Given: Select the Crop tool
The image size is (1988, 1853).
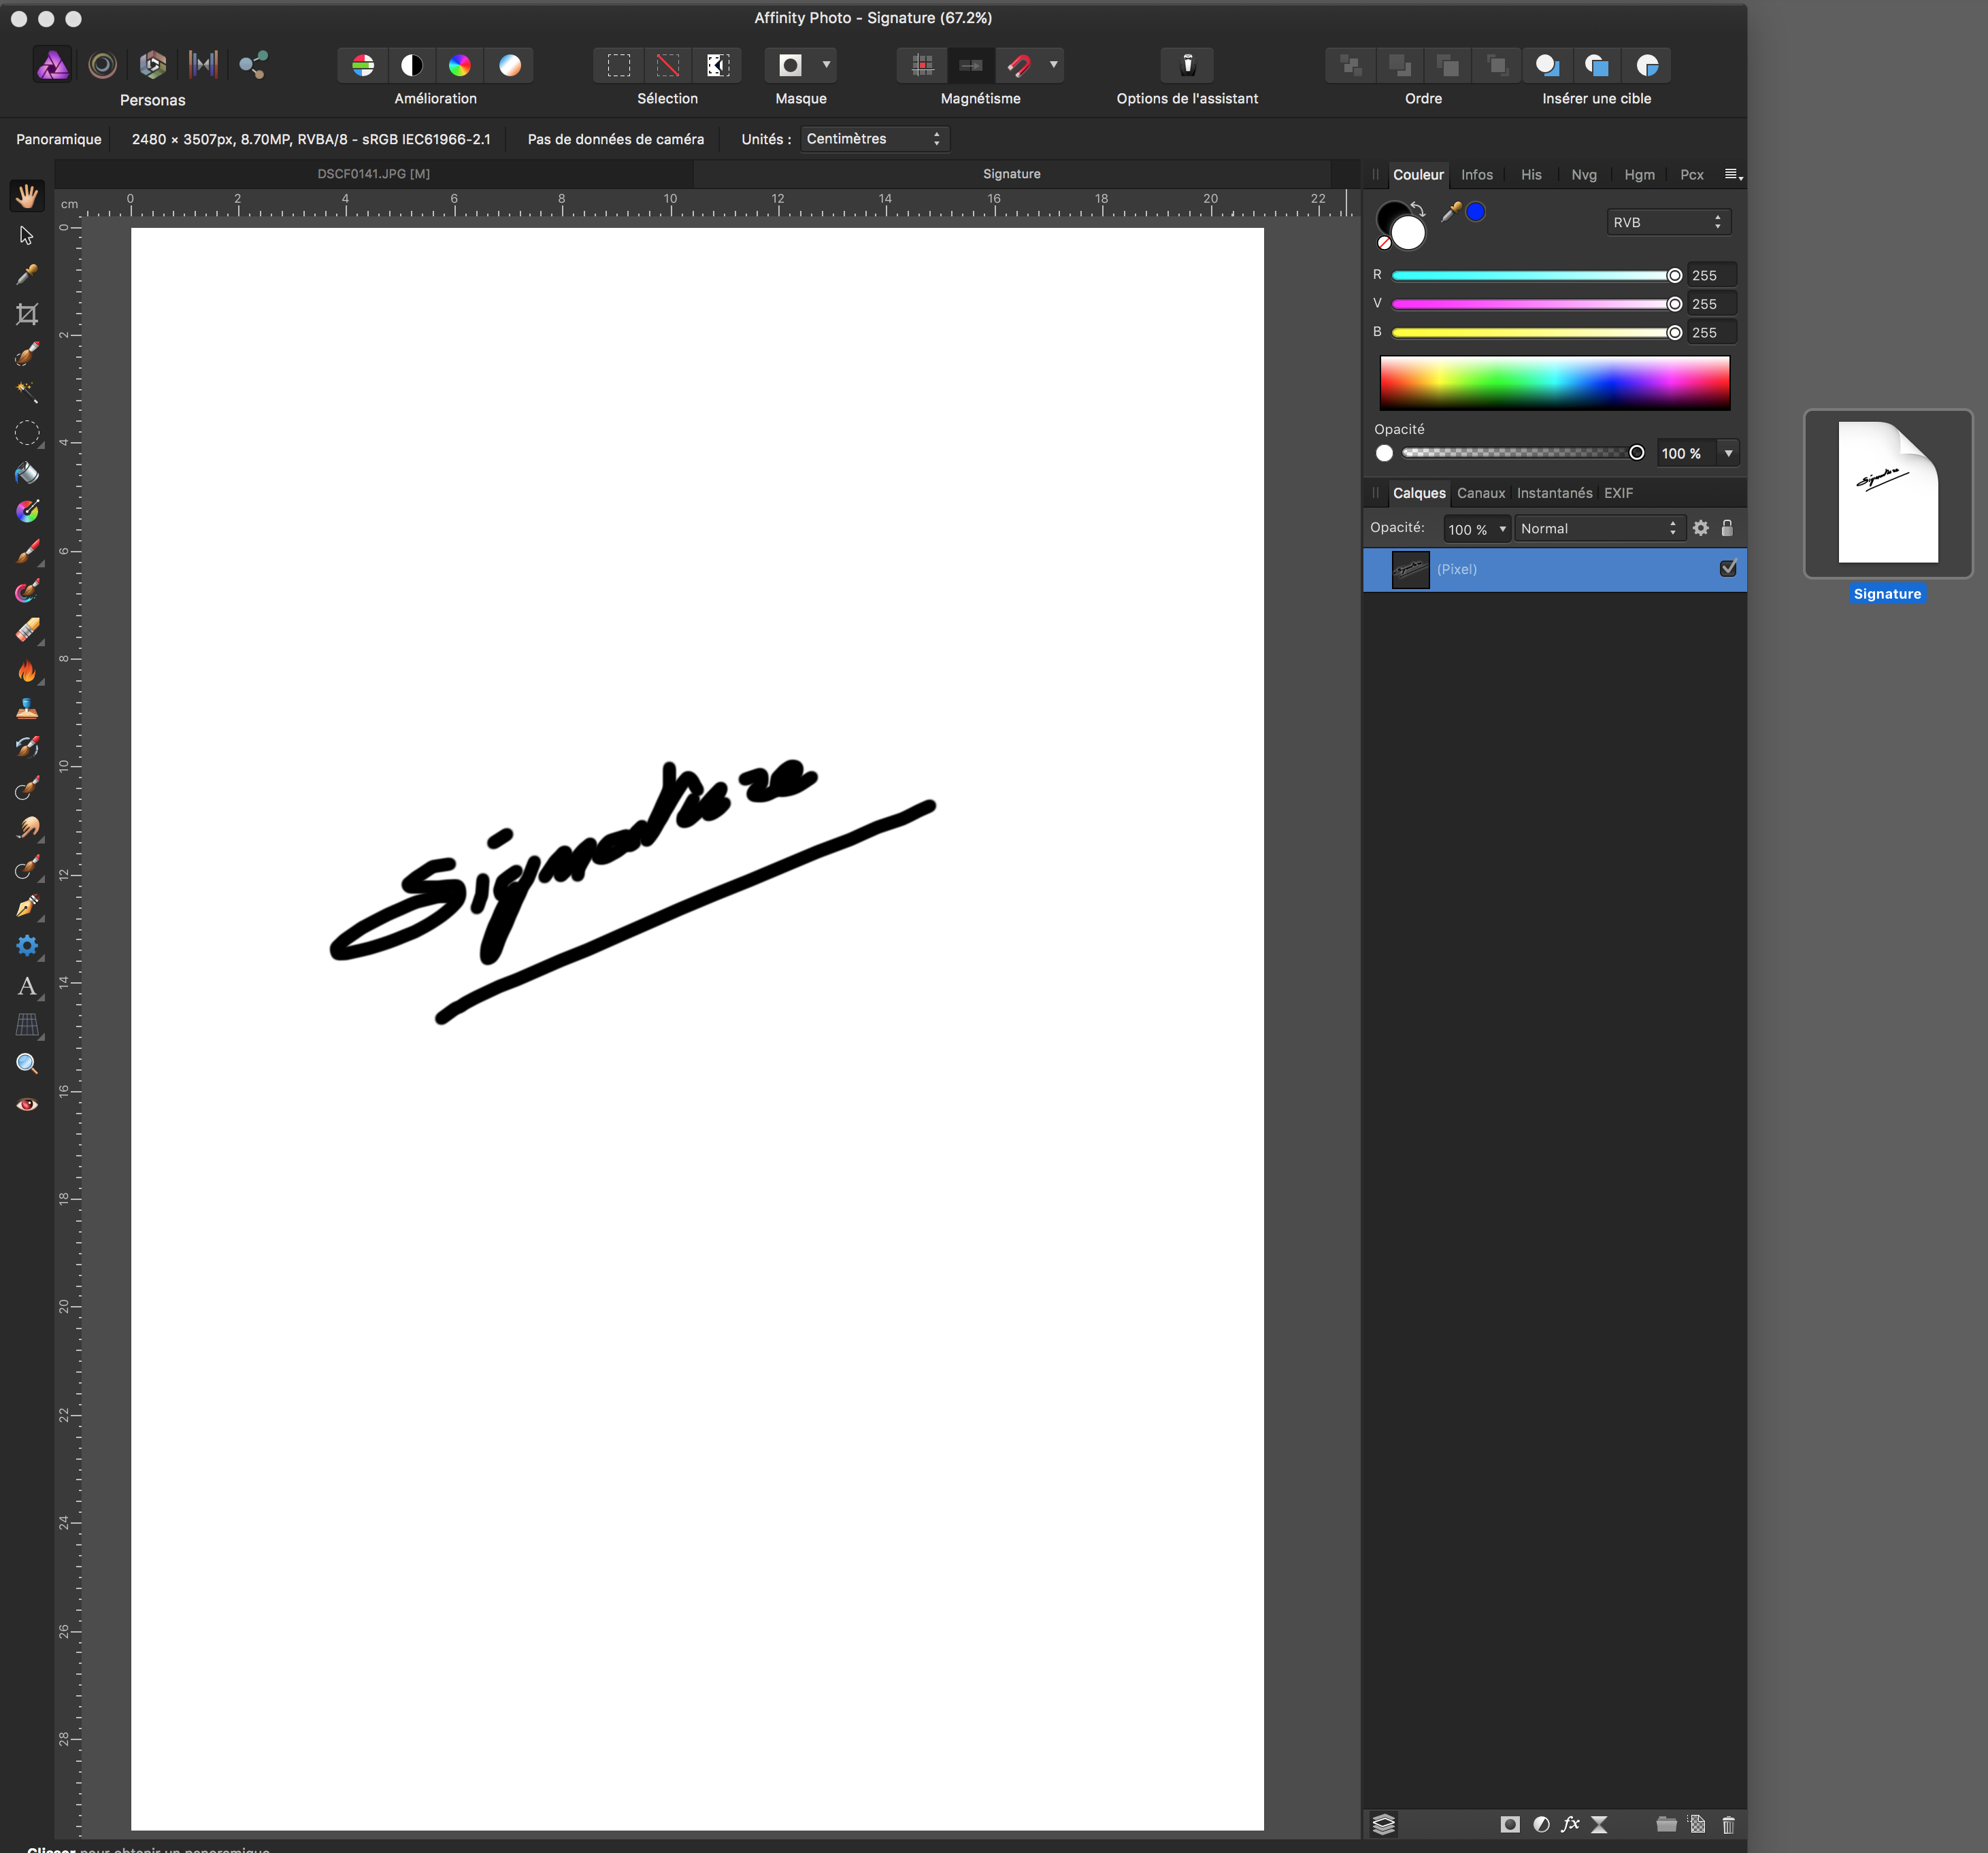Looking at the screenshot, I should [x=27, y=314].
